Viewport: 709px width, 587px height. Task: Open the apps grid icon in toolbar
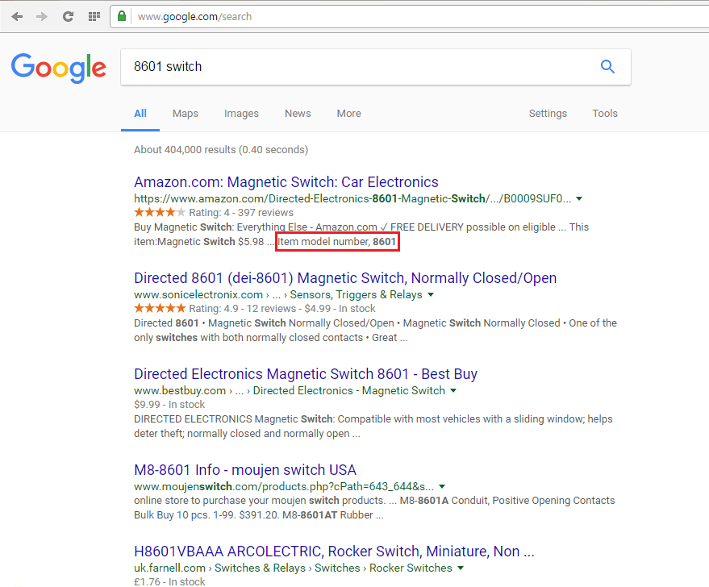(x=94, y=17)
